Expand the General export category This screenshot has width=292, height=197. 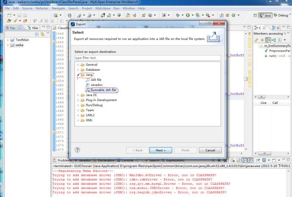tap(78, 65)
